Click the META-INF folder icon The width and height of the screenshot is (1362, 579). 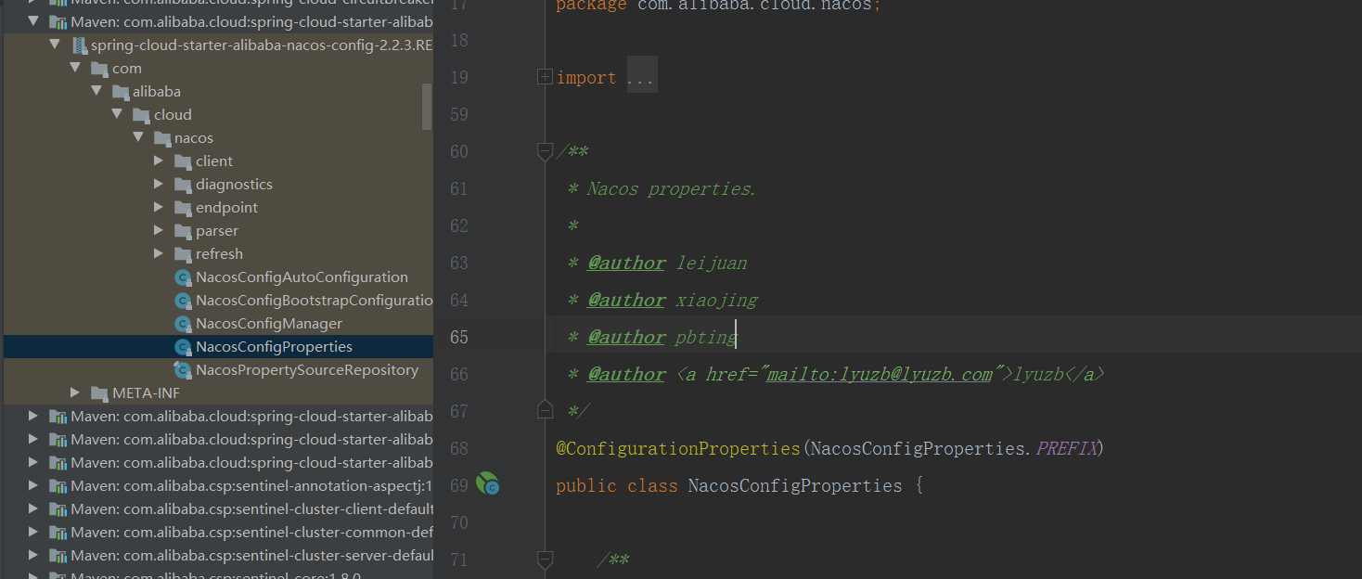tap(99, 393)
